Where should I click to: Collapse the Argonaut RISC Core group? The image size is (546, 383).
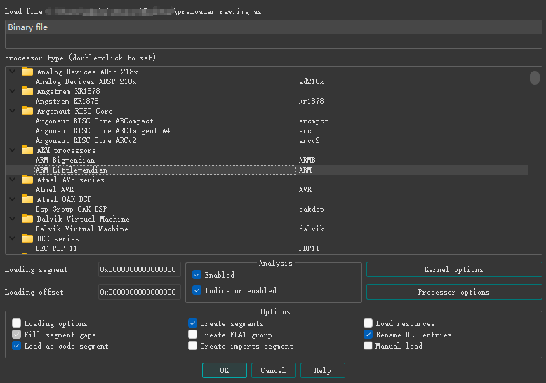pyautogui.click(x=11, y=111)
